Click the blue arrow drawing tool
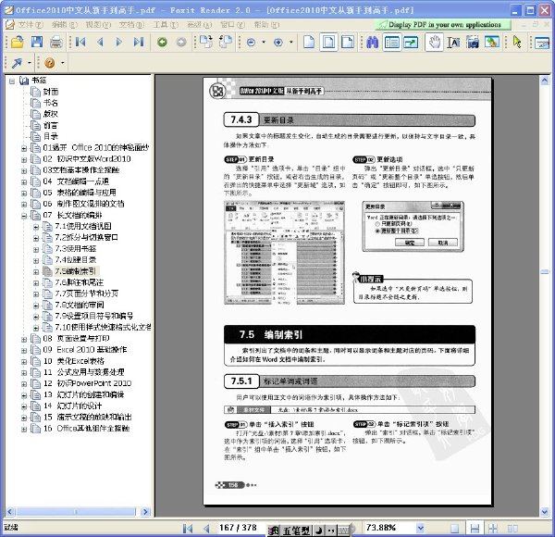The image size is (555, 537). pos(17,63)
